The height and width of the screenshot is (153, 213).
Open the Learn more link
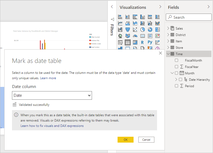[x=48, y=78]
